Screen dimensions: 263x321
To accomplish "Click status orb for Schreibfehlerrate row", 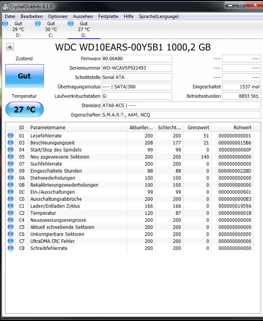I will tap(11, 248).
